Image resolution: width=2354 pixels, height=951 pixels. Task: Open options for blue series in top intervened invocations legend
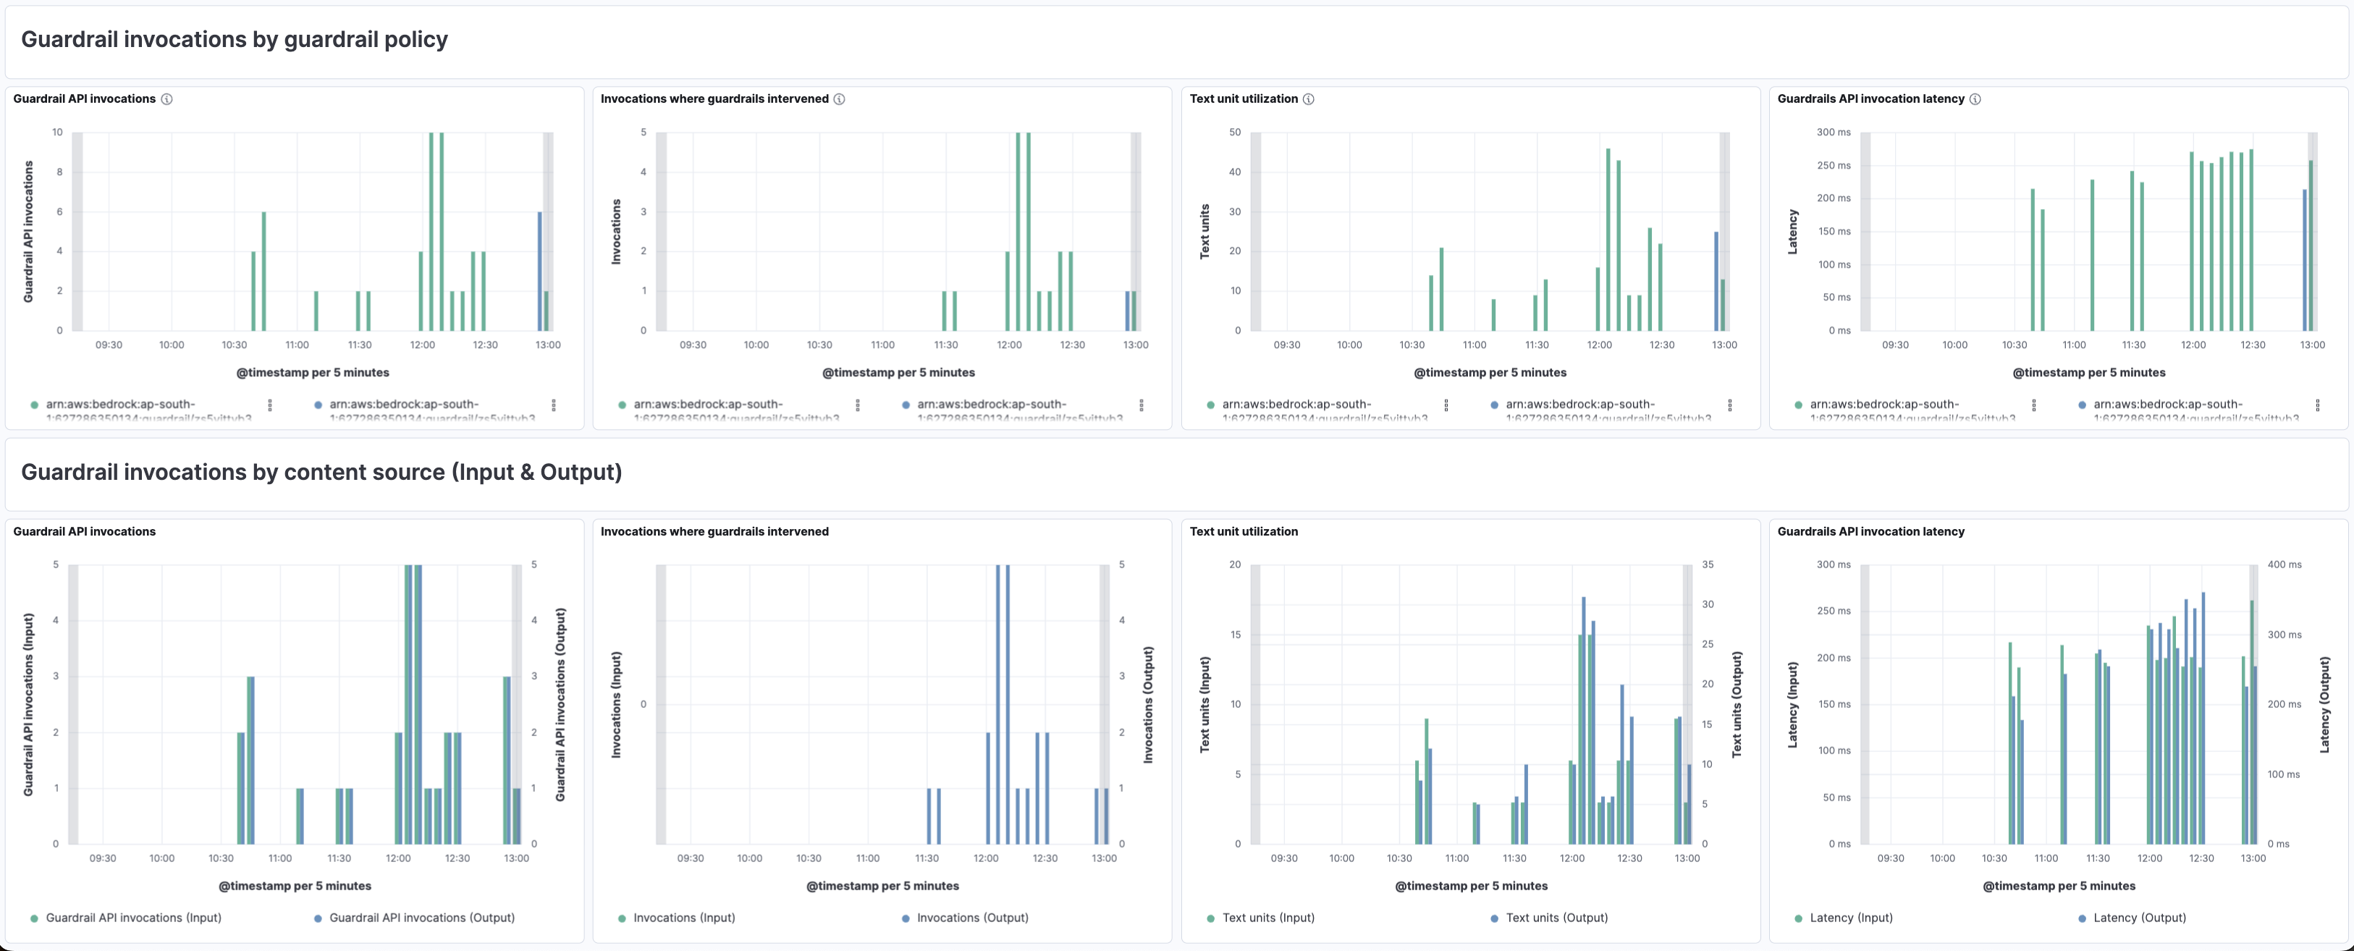click(1142, 405)
